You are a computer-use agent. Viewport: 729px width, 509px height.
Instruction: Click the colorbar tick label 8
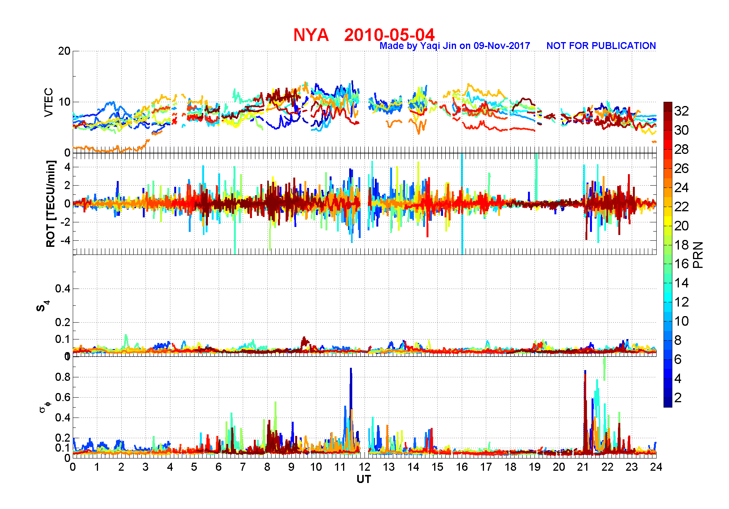click(x=678, y=340)
